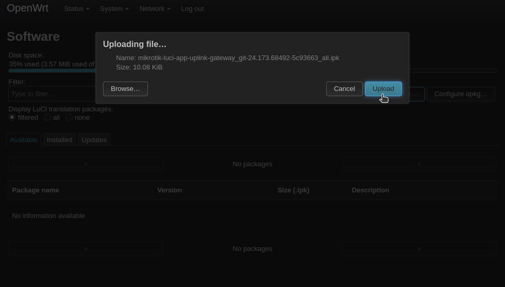Select the 'filtered' translation radio option
The image size is (505, 287).
(x=12, y=118)
